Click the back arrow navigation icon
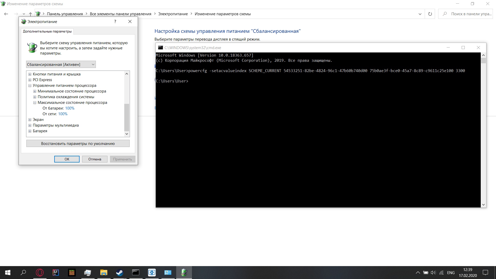The image size is (496, 279). tap(6, 14)
